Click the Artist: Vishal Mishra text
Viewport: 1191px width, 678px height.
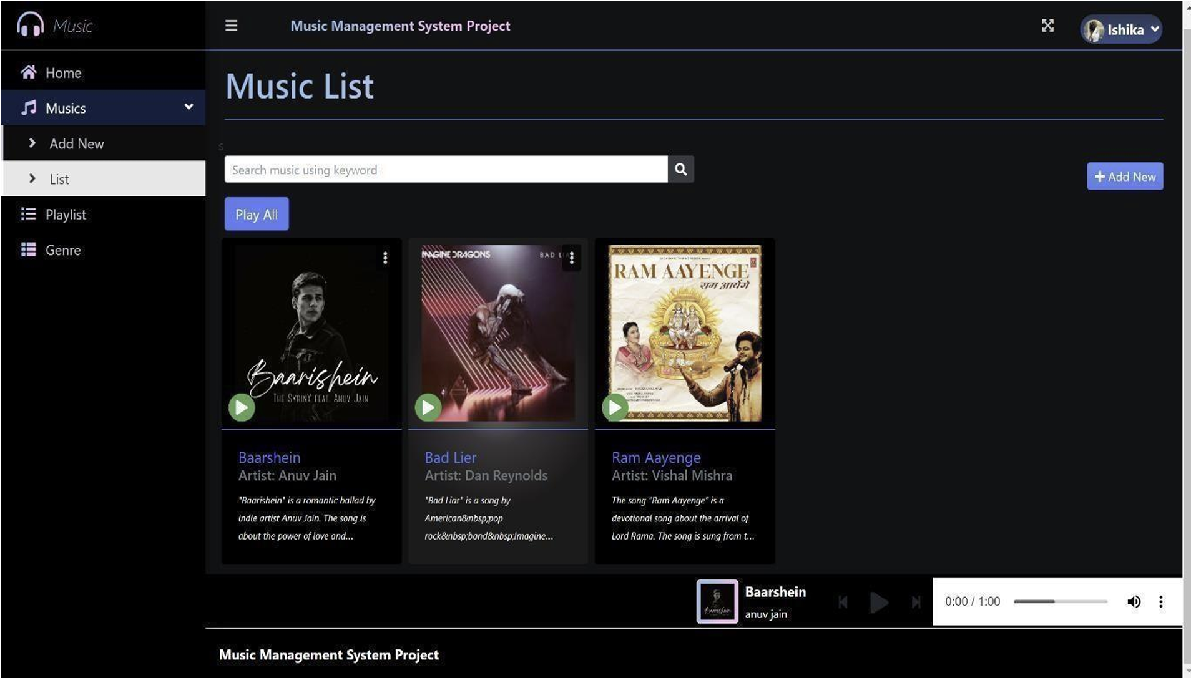coord(672,475)
